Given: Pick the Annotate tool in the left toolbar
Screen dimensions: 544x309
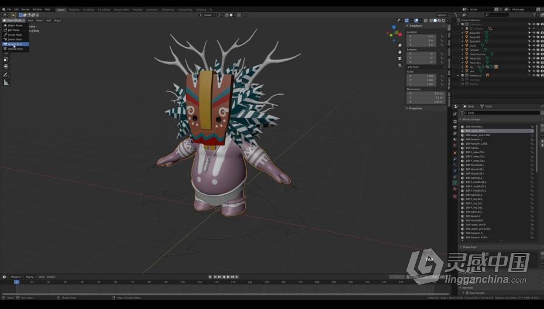Looking at the screenshot, I should pos(6,75).
